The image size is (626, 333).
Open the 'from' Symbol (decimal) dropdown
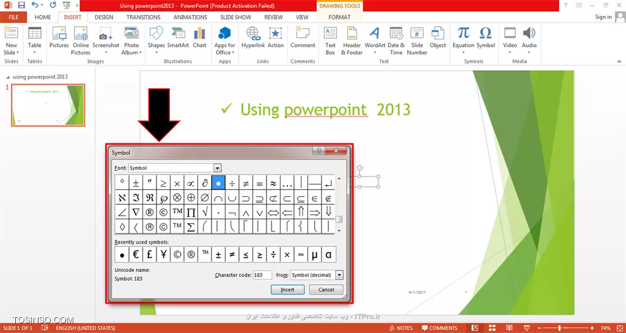pyautogui.click(x=339, y=275)
